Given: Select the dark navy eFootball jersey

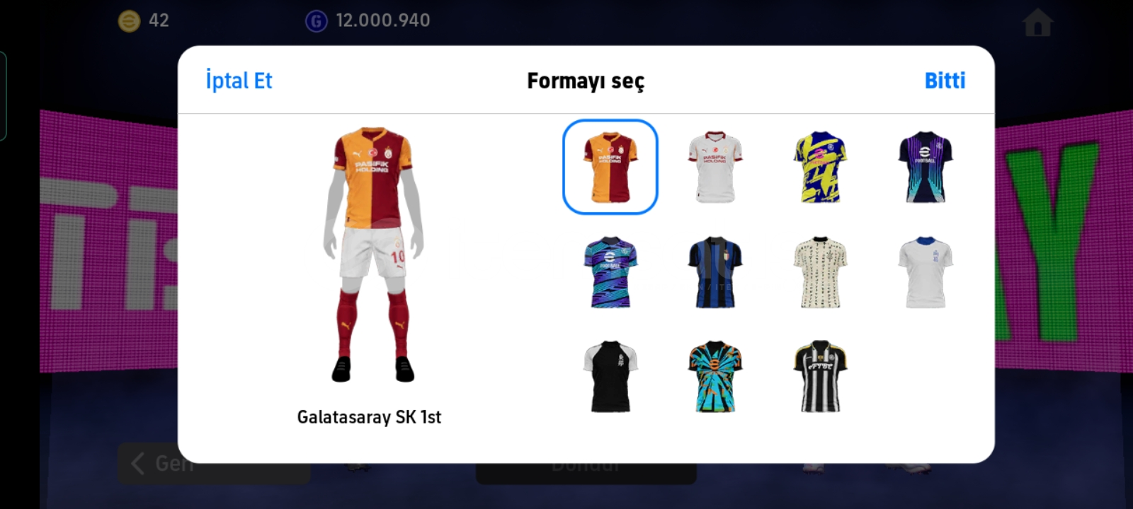Looking at the screenshot, I should click(925, 167).
